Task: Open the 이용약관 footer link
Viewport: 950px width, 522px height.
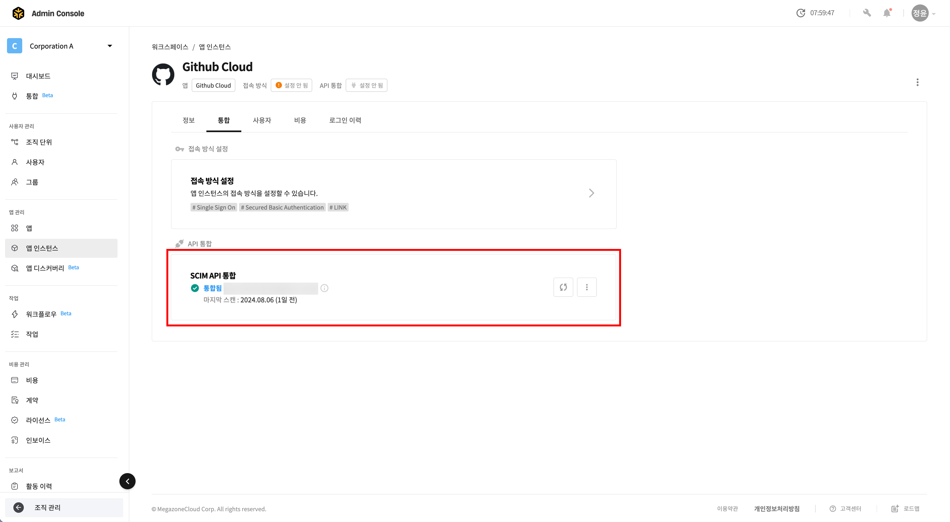Action: tap(727, 509)
